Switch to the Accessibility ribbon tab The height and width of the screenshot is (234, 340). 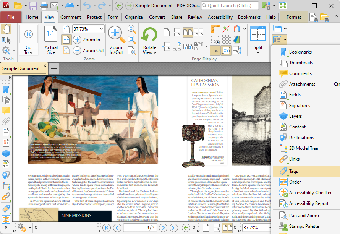click(220, 17)
